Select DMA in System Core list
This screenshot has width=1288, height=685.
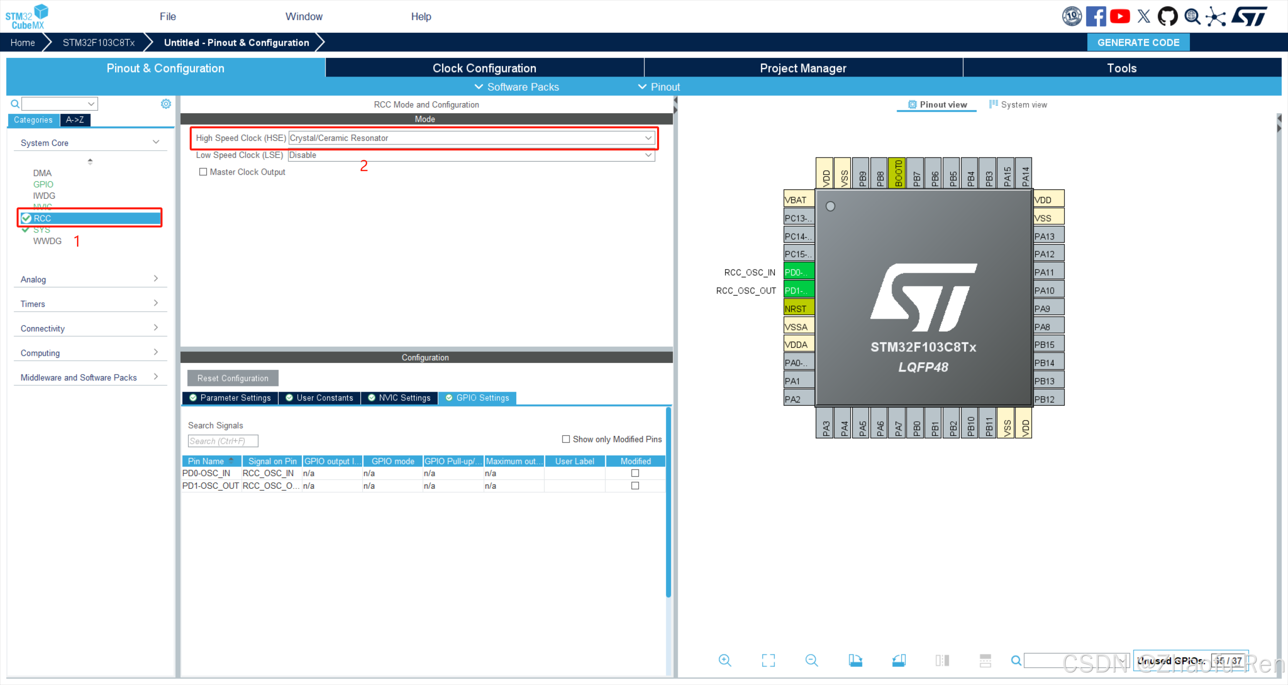[42, 173]
